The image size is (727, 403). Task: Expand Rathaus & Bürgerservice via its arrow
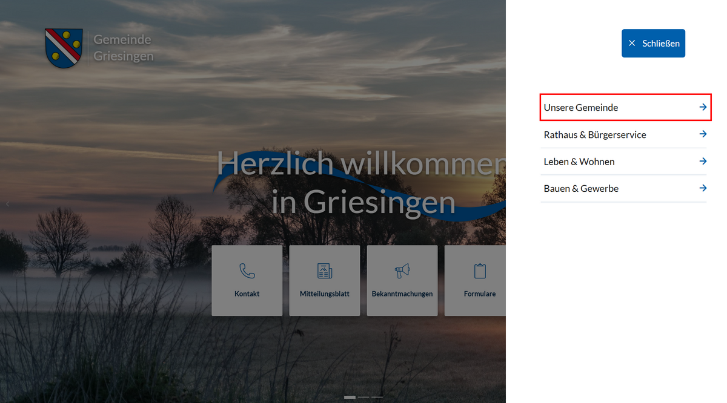coord(703,134)
